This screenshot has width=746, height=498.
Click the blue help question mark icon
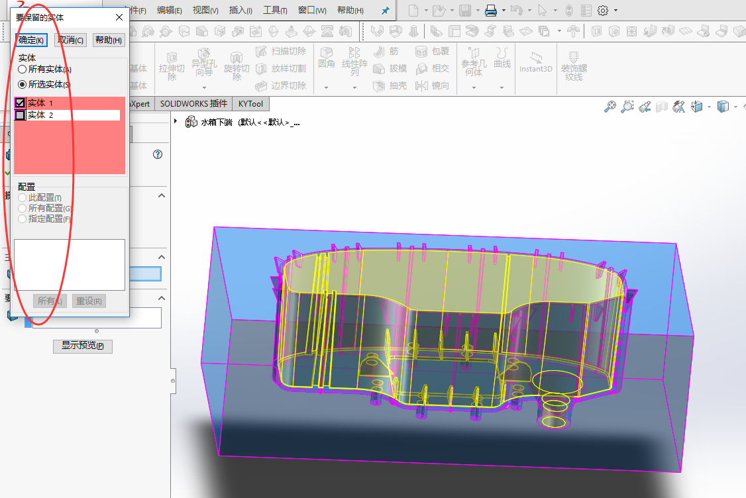pyautogui.click(x=158, y=154)
